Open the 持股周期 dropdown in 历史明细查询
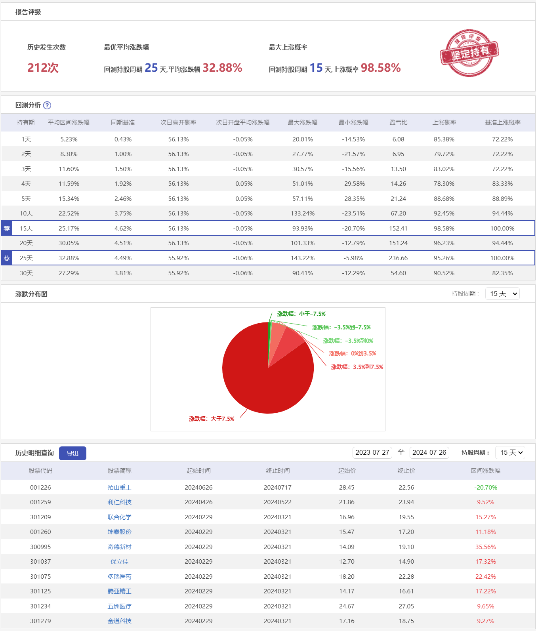Image resolution: width=536 pixels, height=631 pixels. coord(510,453)
